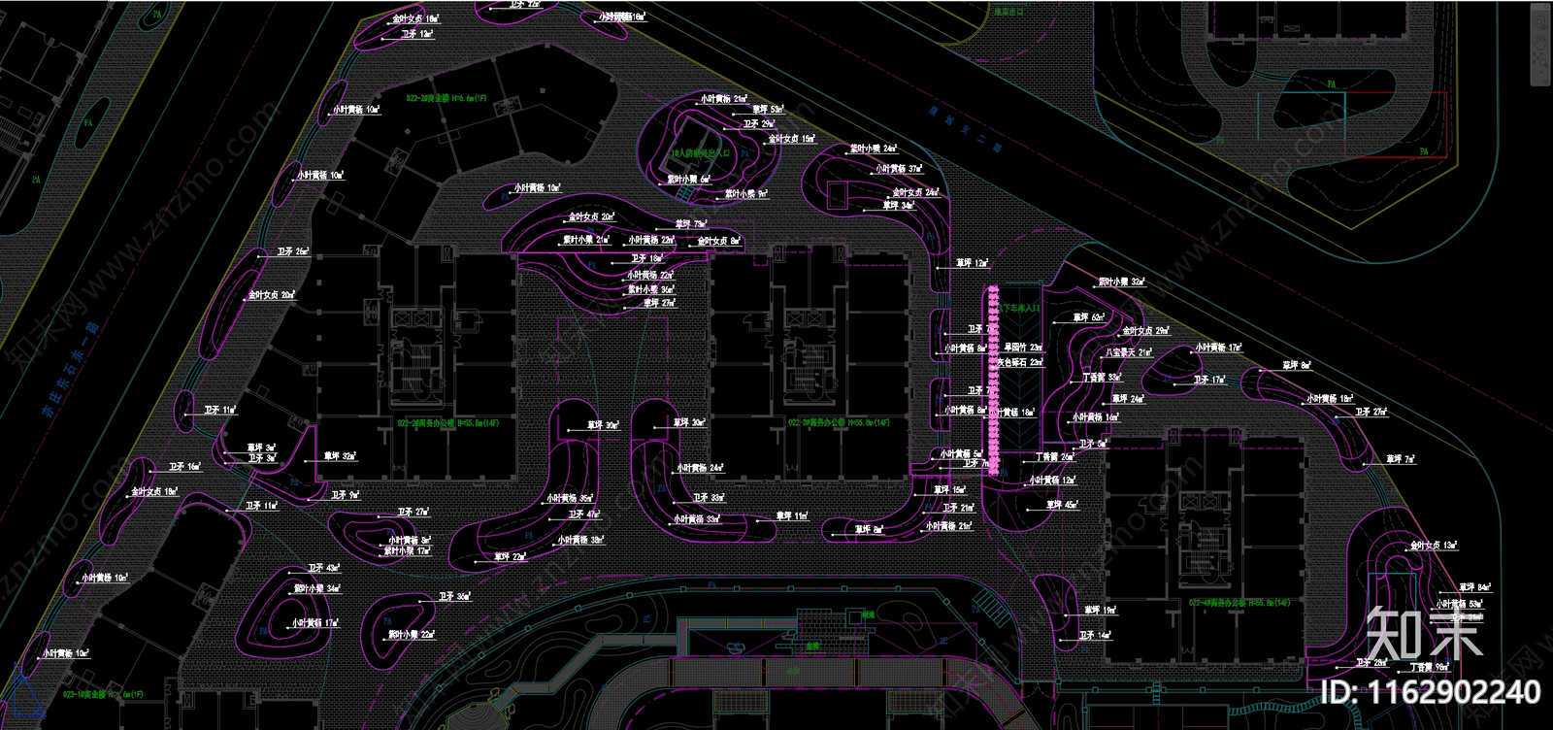Select the 卫矛 43㎡ annotation

[324, 568]
